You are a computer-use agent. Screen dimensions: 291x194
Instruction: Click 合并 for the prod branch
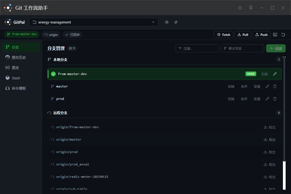pyautogui.click(x=244, y=99)
